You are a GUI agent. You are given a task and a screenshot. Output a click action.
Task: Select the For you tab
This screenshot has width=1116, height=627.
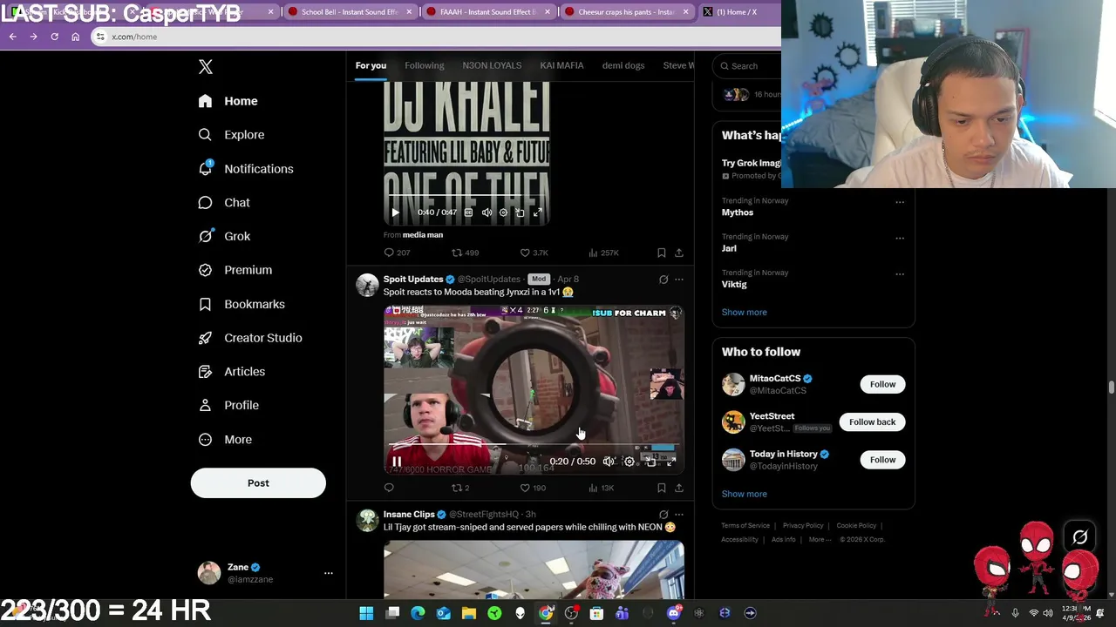click(x=371, y=65)
